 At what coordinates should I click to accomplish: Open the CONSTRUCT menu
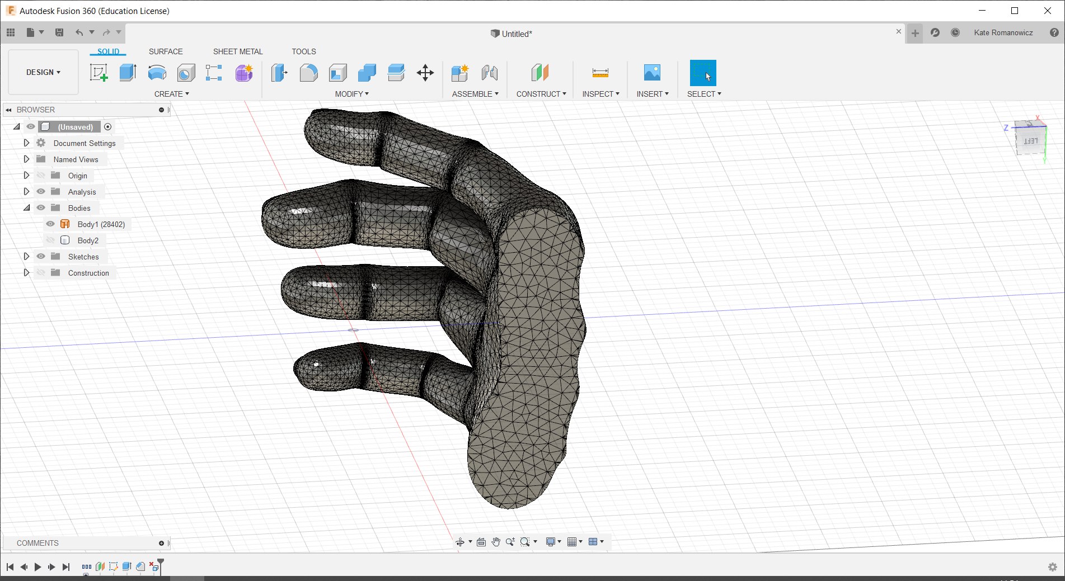pyautogui.click(x=541, y=94)
